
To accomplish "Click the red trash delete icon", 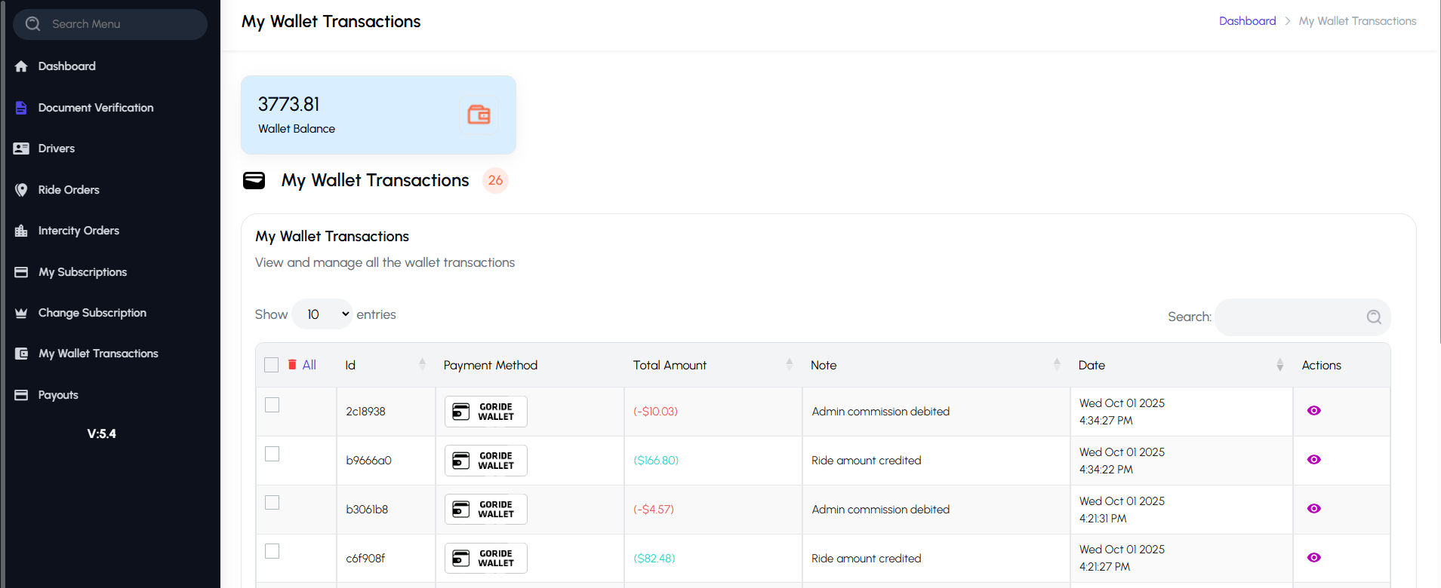I will (292, 365).
